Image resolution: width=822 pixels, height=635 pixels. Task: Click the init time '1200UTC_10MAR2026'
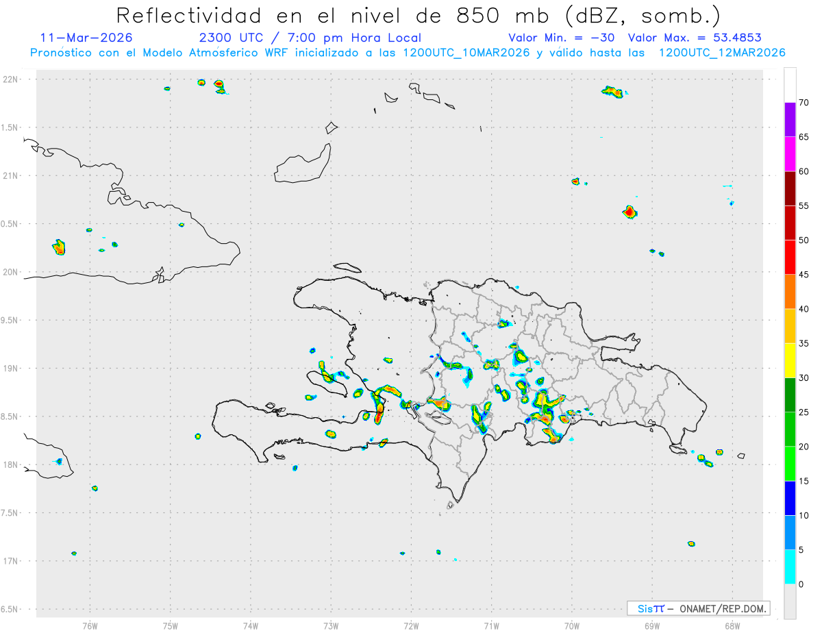tap(465, 53)
